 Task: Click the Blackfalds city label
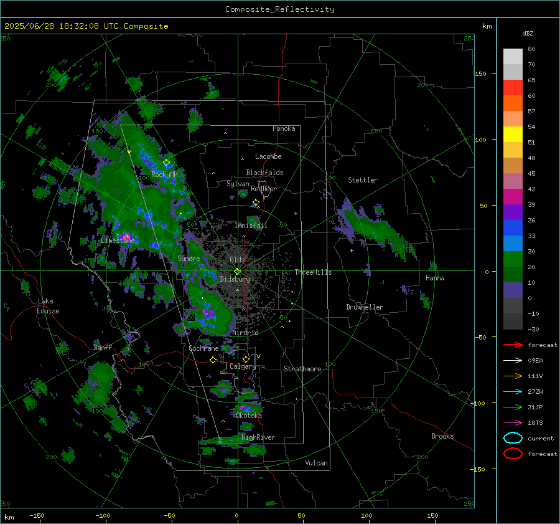coord(264,173)
